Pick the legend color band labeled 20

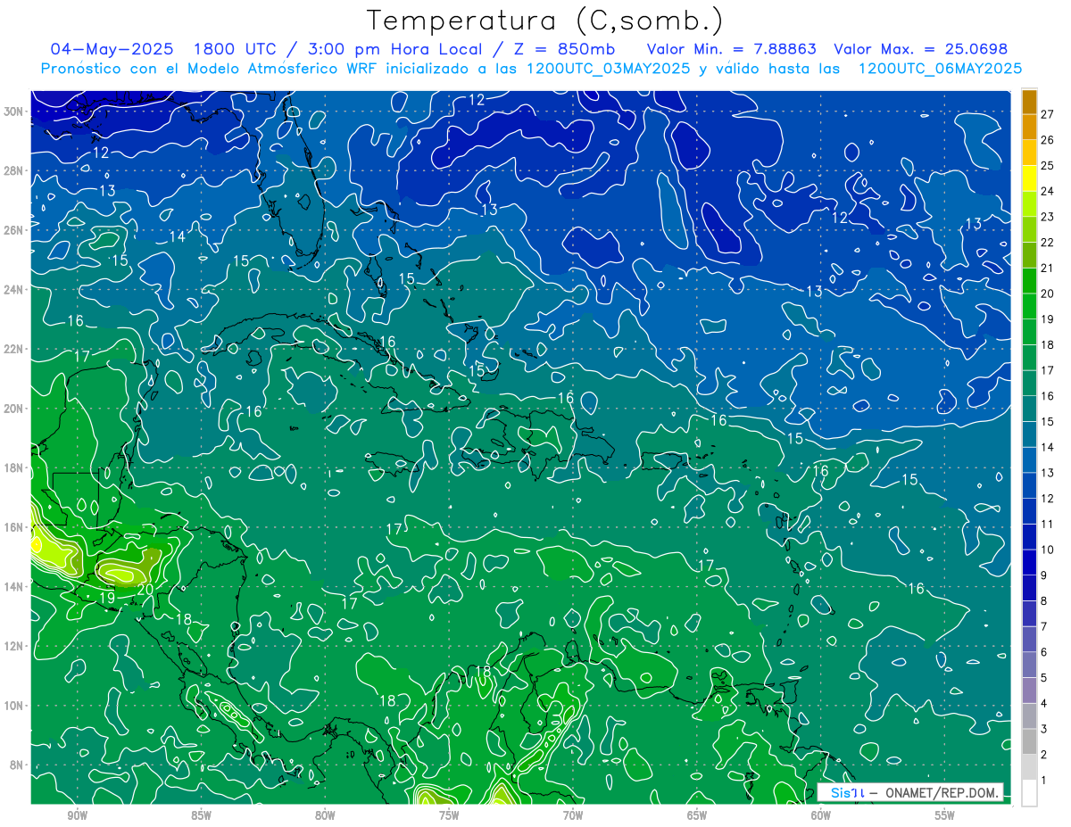tap(1029, 281)
